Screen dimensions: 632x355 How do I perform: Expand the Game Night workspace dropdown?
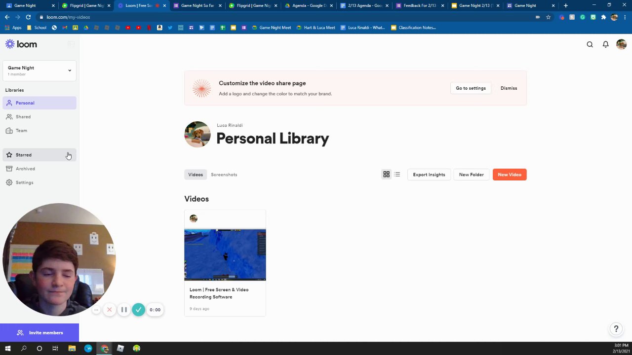tap(39, 71)
